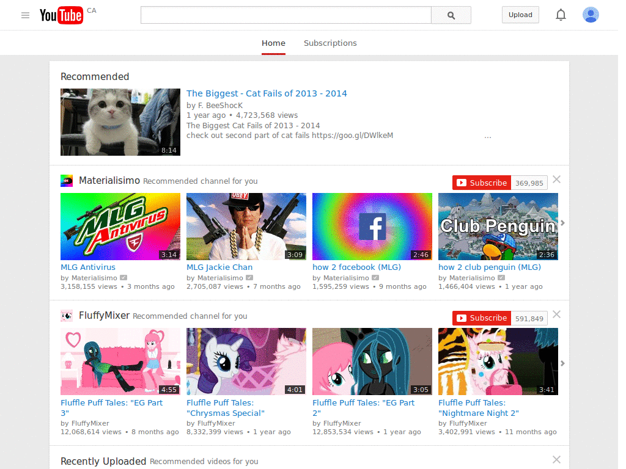Click the Upload button
This screenshot has height=469, width=626.
[520, 15]
